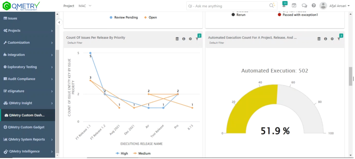Screen dimensions: 355x159
Task: Open Exploratory Testing sidebar menu
Action: (x=28, y=67)
